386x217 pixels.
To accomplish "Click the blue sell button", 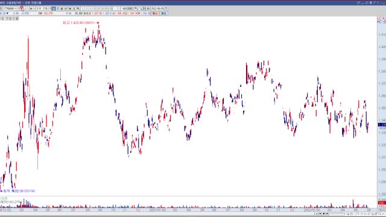I will tap(163, 13).
